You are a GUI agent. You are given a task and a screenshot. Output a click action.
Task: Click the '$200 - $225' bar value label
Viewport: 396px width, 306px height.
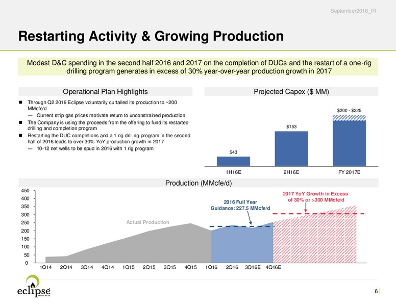coord(349,110)
